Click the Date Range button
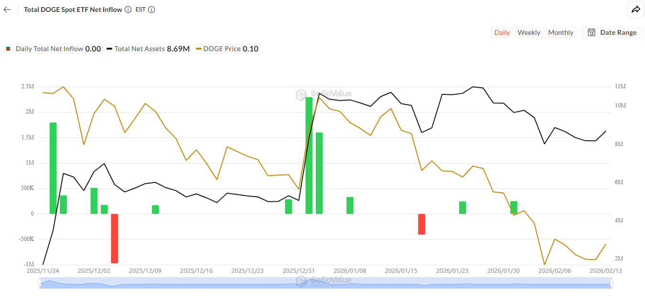 [x=613, y=32]
